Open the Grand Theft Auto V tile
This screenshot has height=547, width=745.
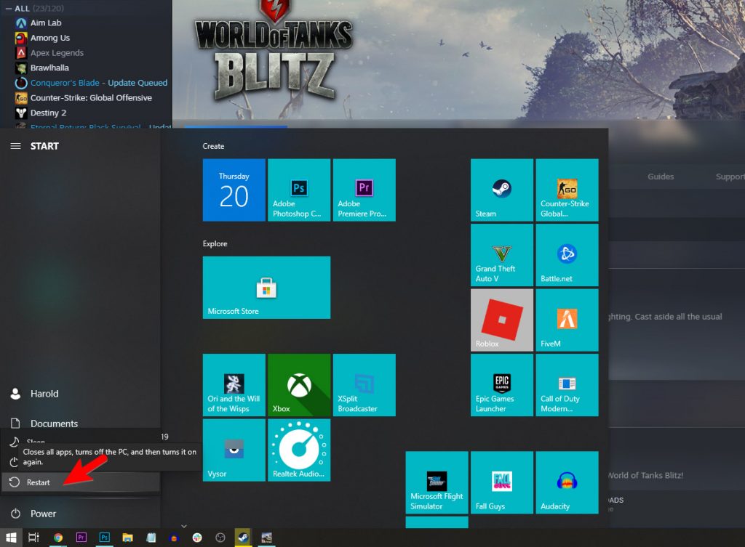coord(502,255)
